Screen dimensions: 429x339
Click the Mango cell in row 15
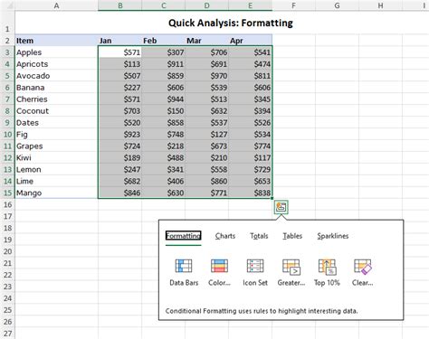(x=56, y=193)
